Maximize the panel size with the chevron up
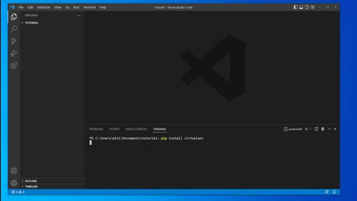This screenshot has width=357, height=201. pos(330,129)
